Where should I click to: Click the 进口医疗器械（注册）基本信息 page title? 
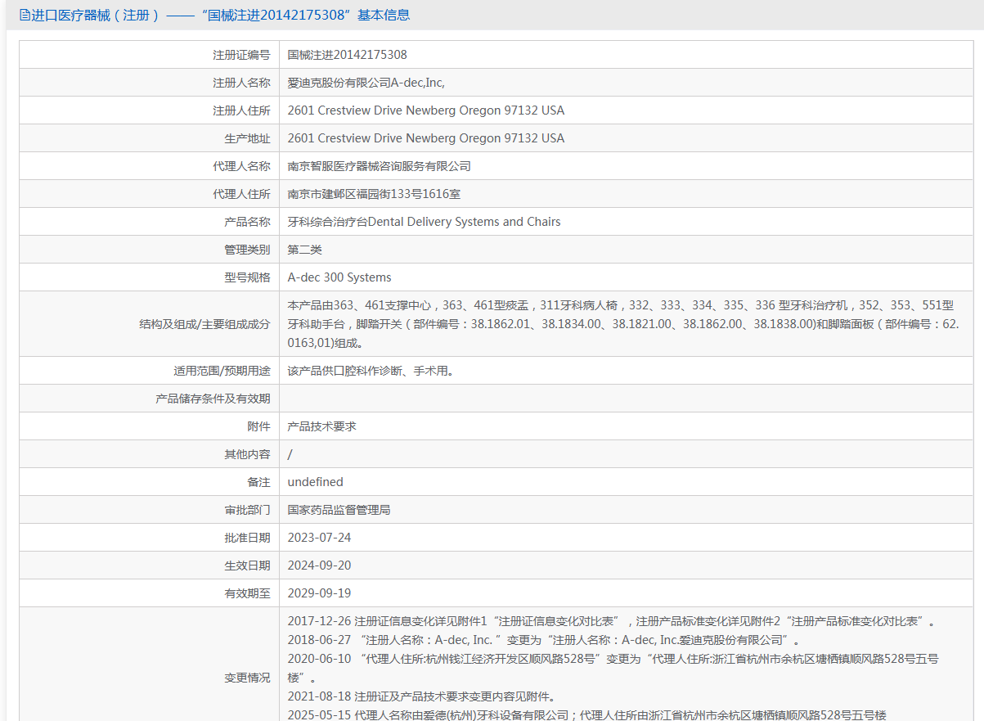(x=221, y=15)
